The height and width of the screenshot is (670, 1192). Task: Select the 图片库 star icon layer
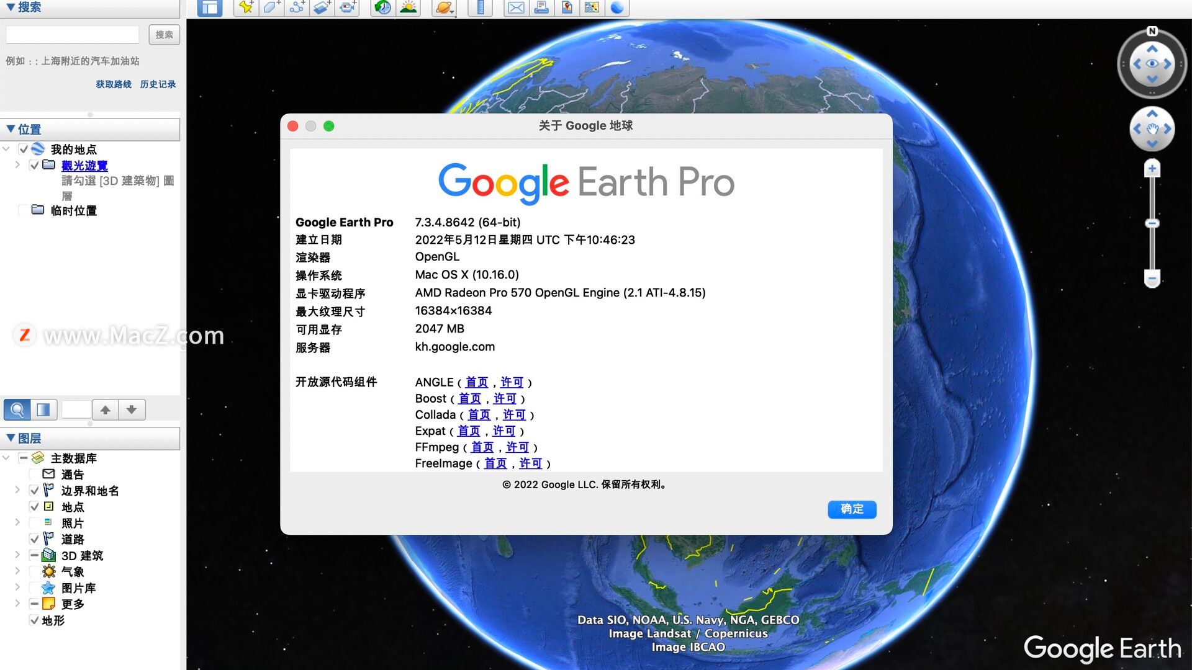click(x=48, y=587)
